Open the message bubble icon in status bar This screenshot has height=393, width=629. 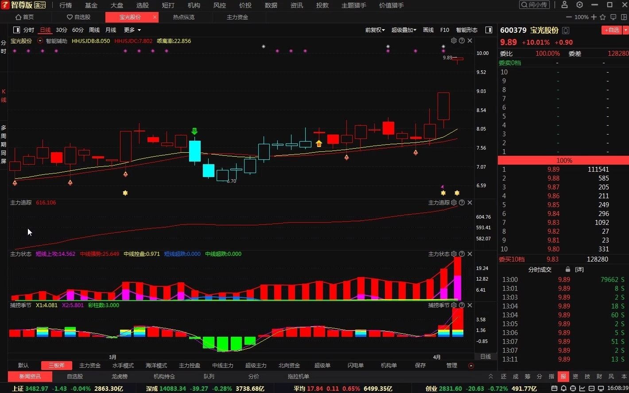pos(590,388)
